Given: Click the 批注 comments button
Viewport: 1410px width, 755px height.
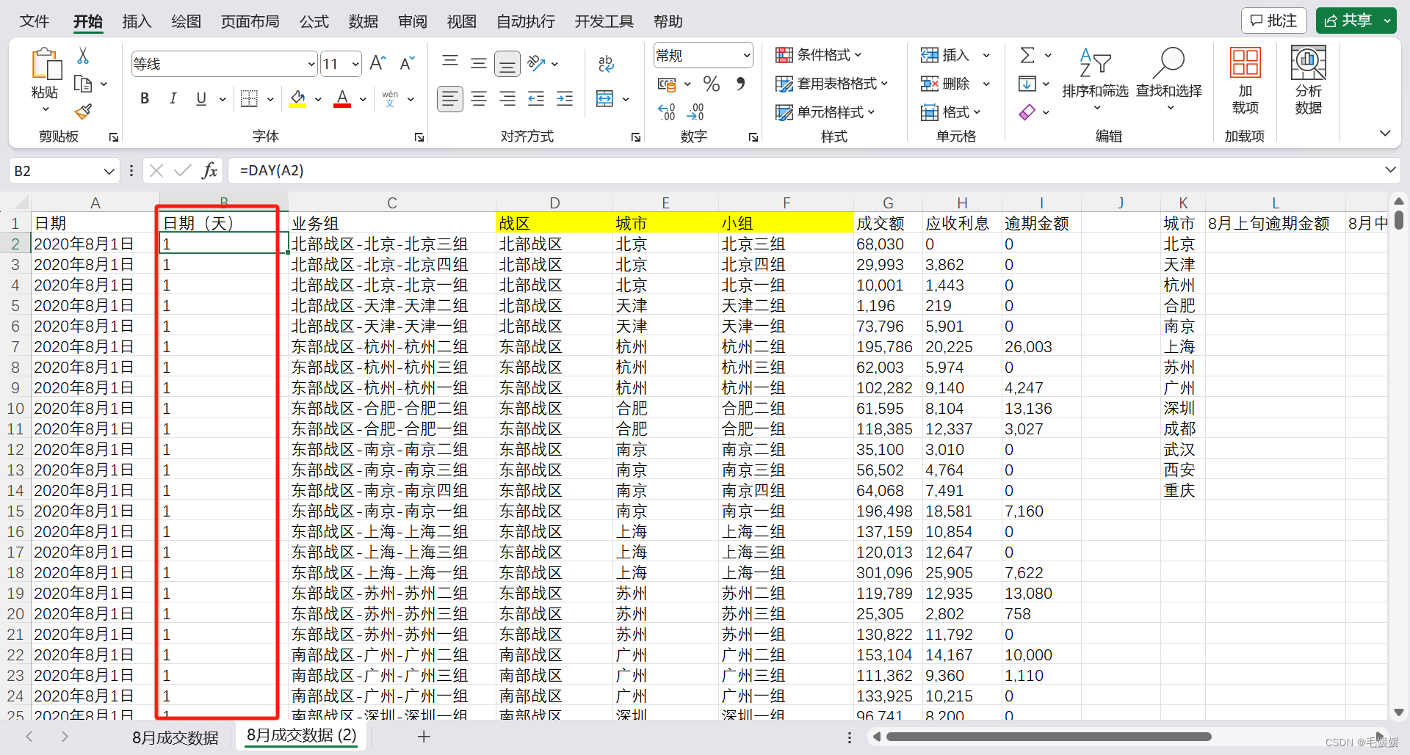Looking at the screenshot, I should (x=1273, y=20).
